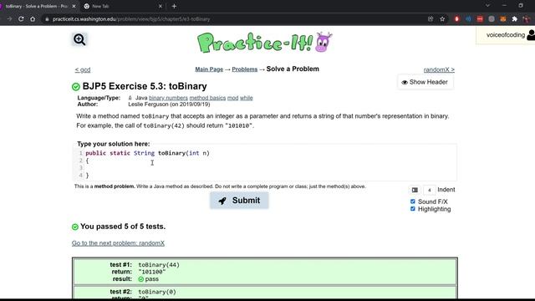Viewport: 535px width, 301px height.
Task: Click the method basics tag link
Action: (x=207, y=98)
